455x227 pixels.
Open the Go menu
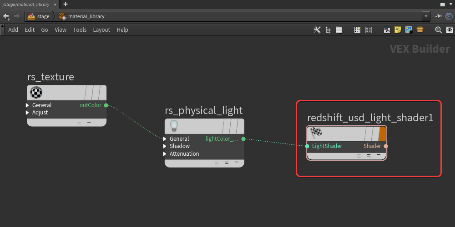point(45,30)
